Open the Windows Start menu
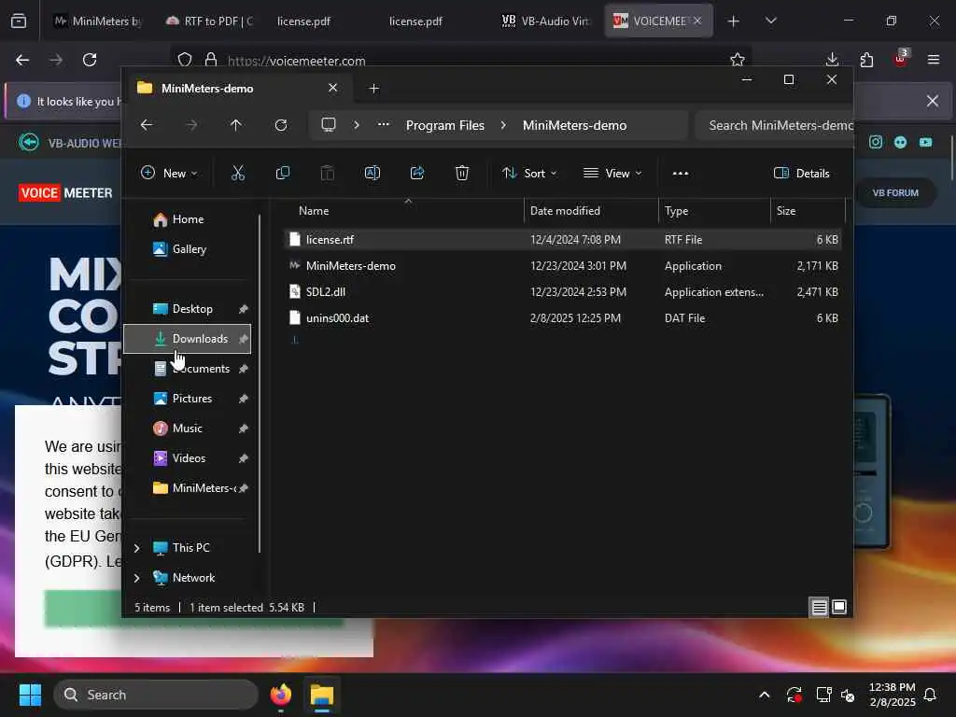The image size is (956, 717). [x=30, y=695]
